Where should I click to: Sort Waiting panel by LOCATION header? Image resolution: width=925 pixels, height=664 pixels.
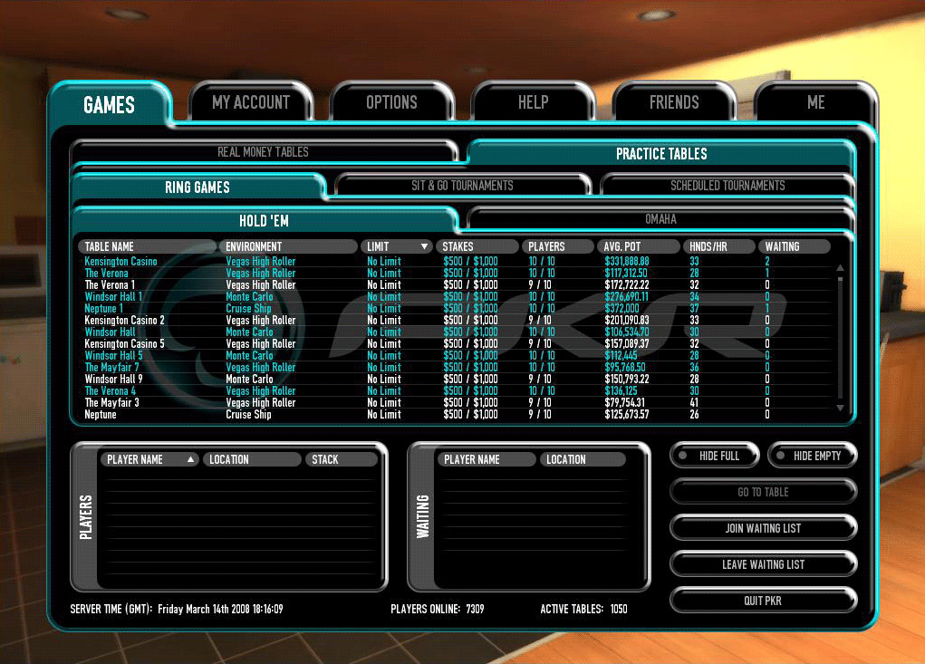[x=583, y=459]
